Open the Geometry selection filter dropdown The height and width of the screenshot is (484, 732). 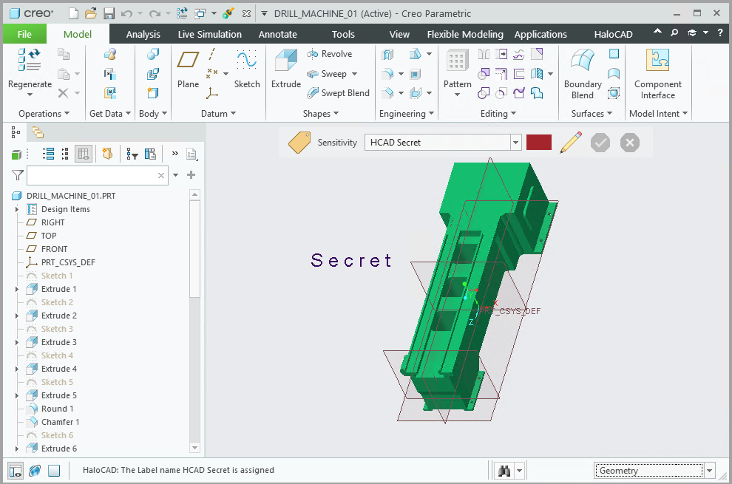[x=710, y=471]
